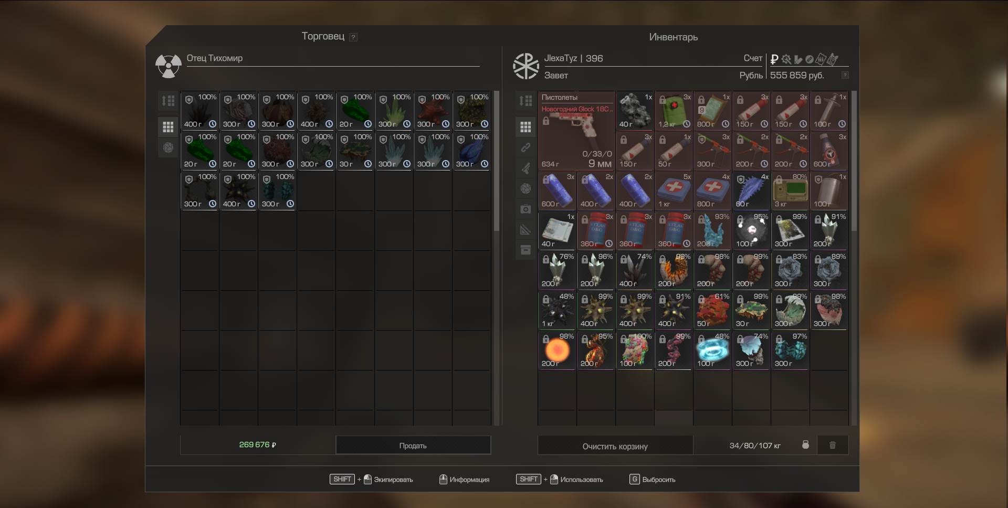Click the Завет faction emblem icon
The height and width of the screenshot is (508, 1008).
[x=526, y=66]
